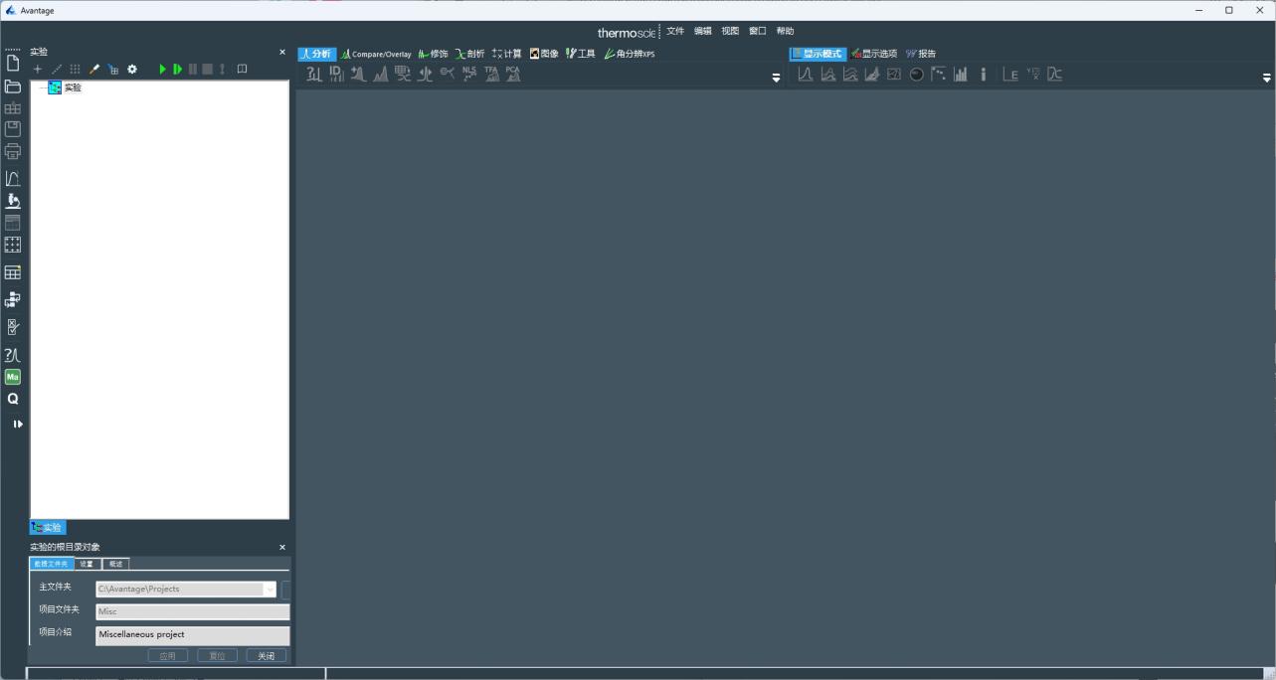Expand the display toolbar overflow arrow
1276x680 pixels.
click(1267, 78)
